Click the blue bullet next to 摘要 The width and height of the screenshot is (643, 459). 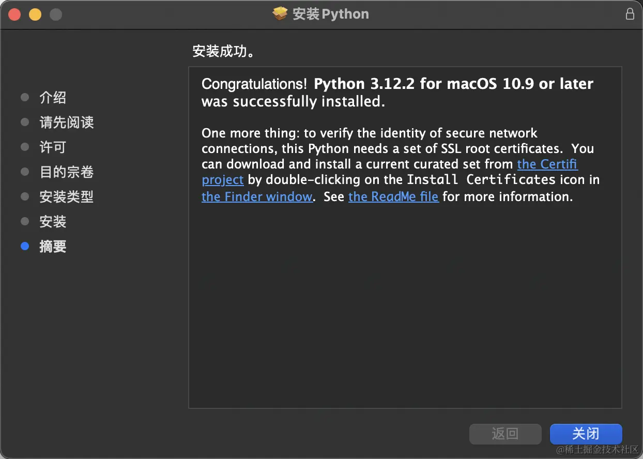[24, 247]
